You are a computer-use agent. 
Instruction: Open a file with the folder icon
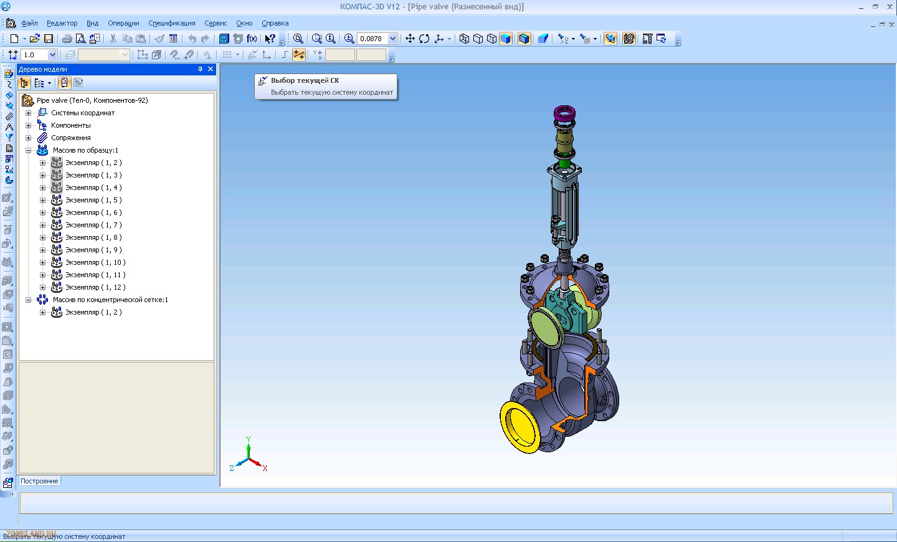click(35, 39)
